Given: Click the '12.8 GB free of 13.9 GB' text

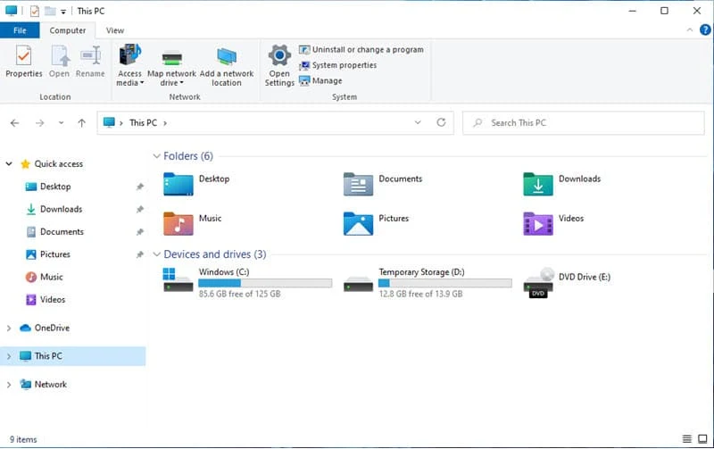Looking at the screenshot, I should pyautogui.click(x=420, y=295).
